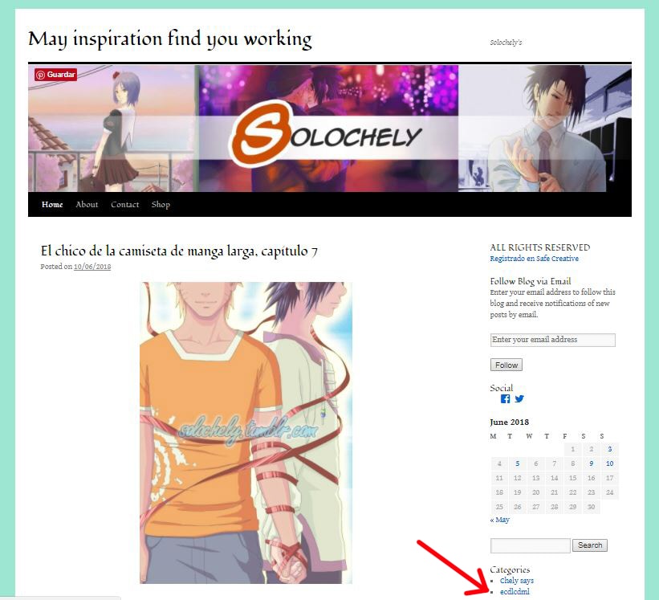
Task: Go to the Home menu item
Action: pyautogui.click(x=52, y=204)
